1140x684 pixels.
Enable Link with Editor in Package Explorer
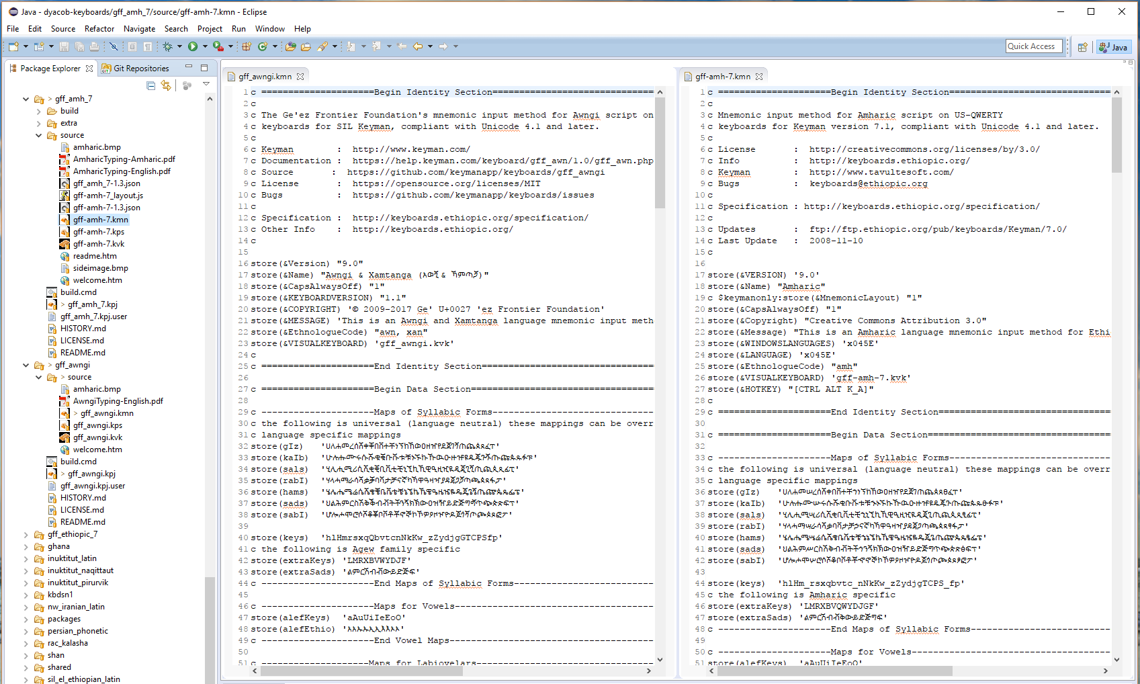(x=166, y=85)
